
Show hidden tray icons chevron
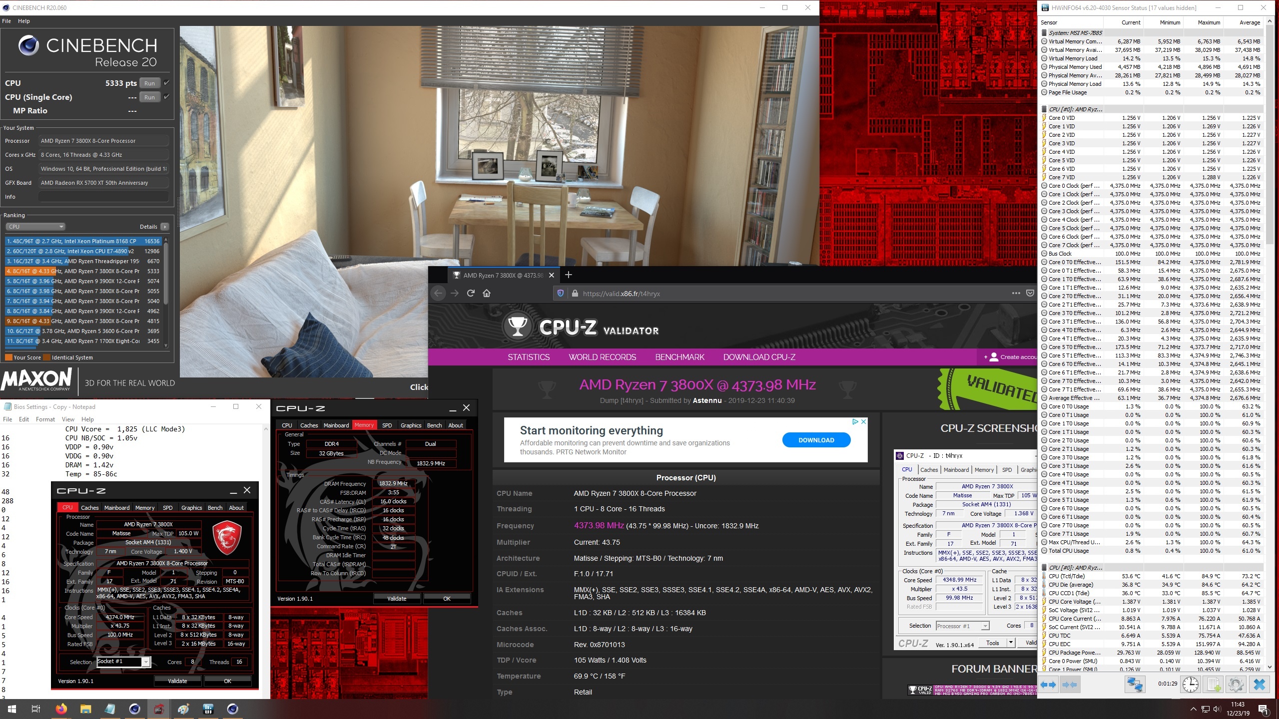pyautogui.click(x=1193, y=709)
